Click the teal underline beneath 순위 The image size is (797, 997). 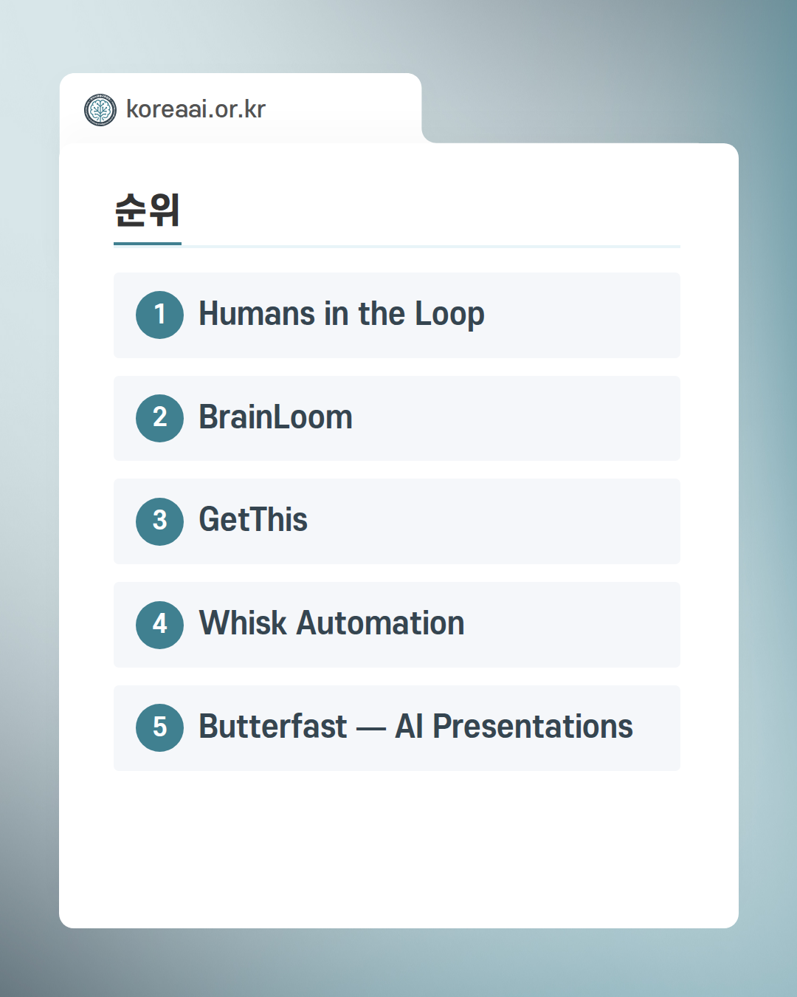[x=148, y=243]
